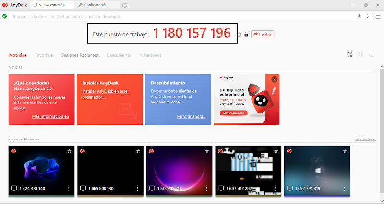Screen dimensions: 384x204
Task: Select the workstation ID 1 180 157 196
Action: pyautogui.click(x=192, y=33)
